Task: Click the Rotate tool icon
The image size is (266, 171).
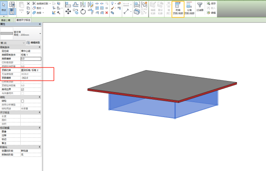Action: (83, 12)
